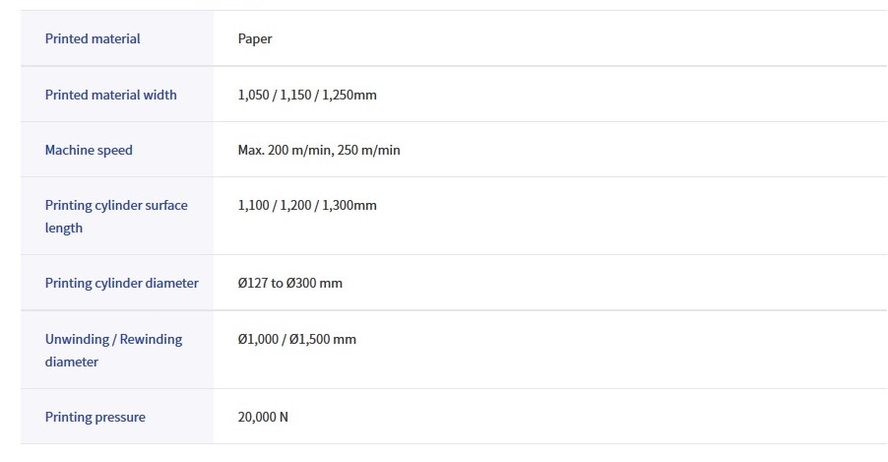This screenshot has width=888, height=462.
Task: Click the 'Machine speed' label
Action: tap(89, 150)
